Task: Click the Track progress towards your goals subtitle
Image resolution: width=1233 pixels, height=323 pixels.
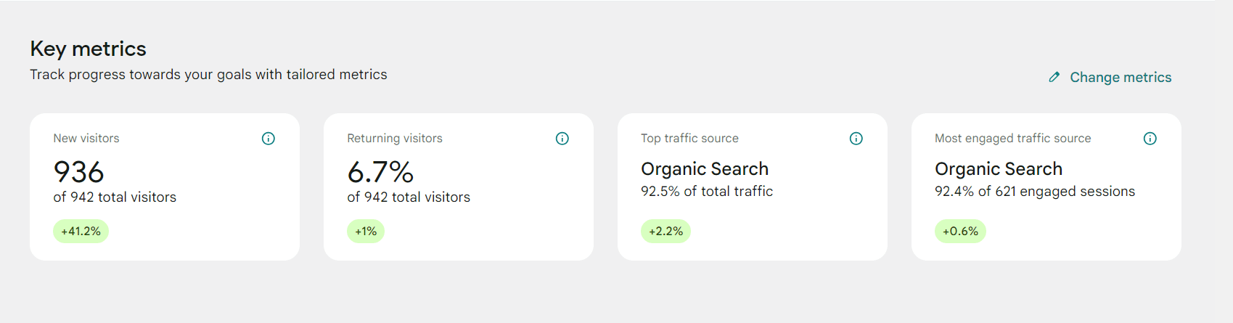Action: pos(208,75)
